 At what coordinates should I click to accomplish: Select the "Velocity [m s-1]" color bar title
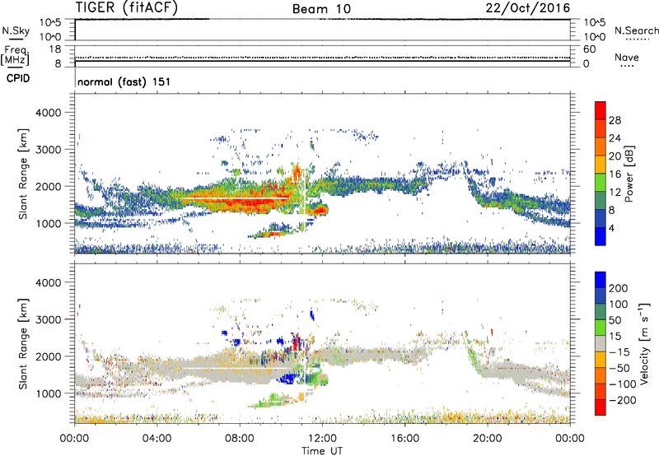(644, 344)
